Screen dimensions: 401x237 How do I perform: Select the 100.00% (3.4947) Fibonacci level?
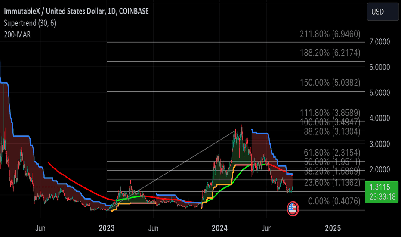330,122
